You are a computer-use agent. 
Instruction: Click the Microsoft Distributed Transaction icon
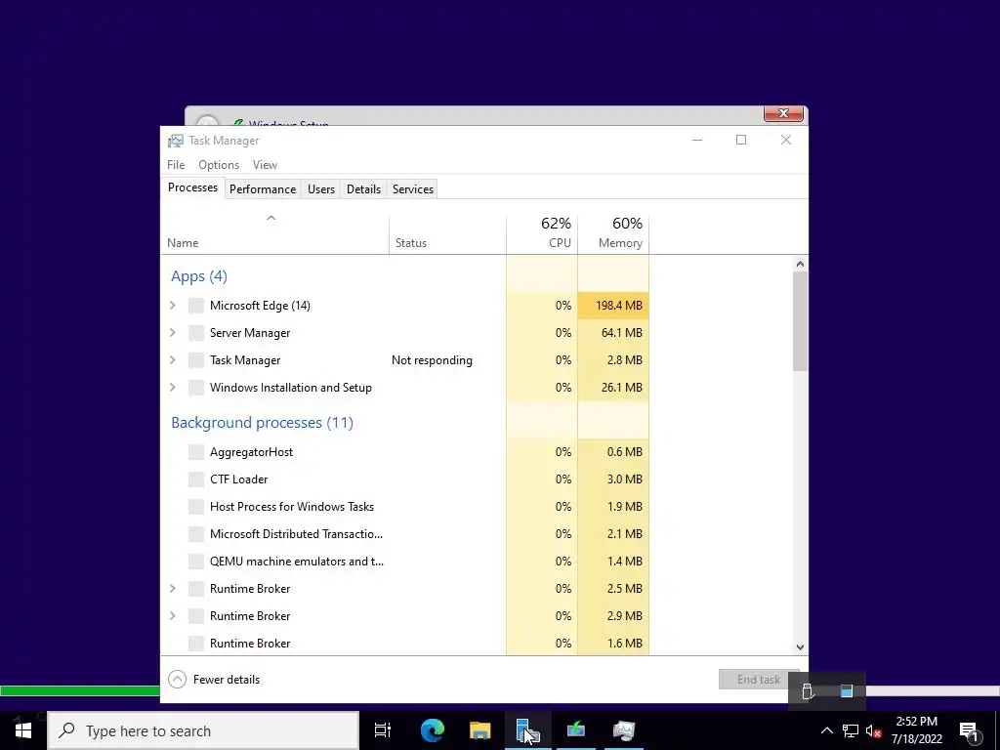coord(195,534)
